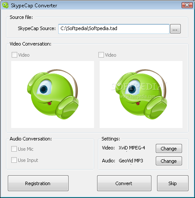Start conversion with the Convert button

click(124, 183)
